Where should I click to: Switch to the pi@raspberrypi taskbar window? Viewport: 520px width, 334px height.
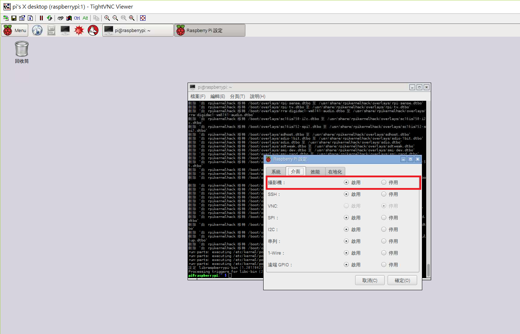(x=138, y=30)
